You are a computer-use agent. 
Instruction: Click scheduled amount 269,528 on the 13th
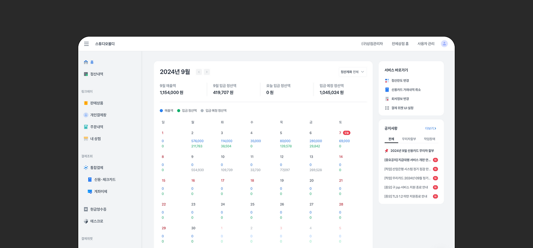click(x=316, y=170)
